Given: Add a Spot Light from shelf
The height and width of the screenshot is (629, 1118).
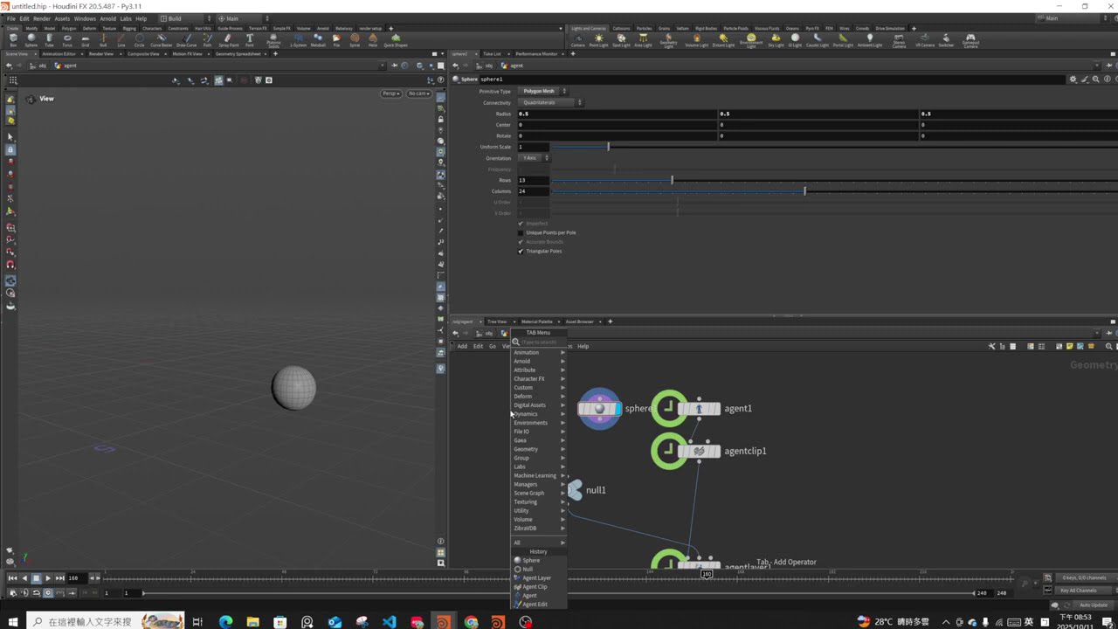Looking at the screenshot, I should pyautogui.click(x=621, y=40).
